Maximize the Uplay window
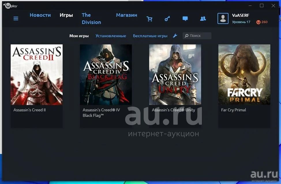This screenshot has width=281, height=184. [262, 6]
